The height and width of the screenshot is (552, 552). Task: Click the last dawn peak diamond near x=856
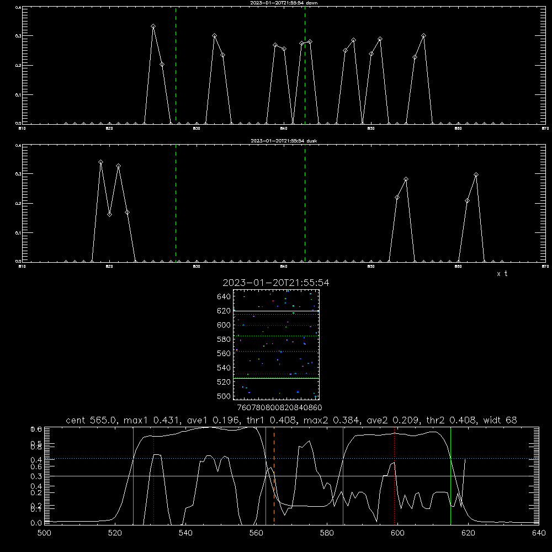point(423,36)
